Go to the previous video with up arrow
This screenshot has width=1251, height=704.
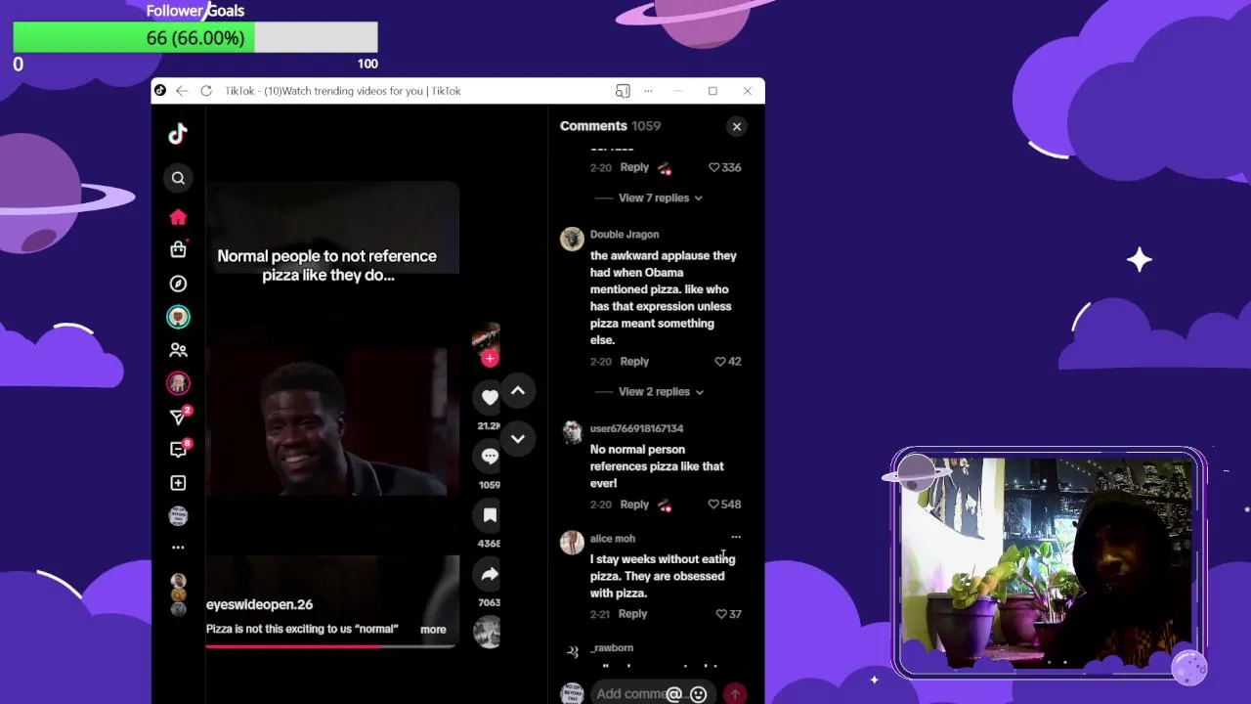click(x=518, y=391)
